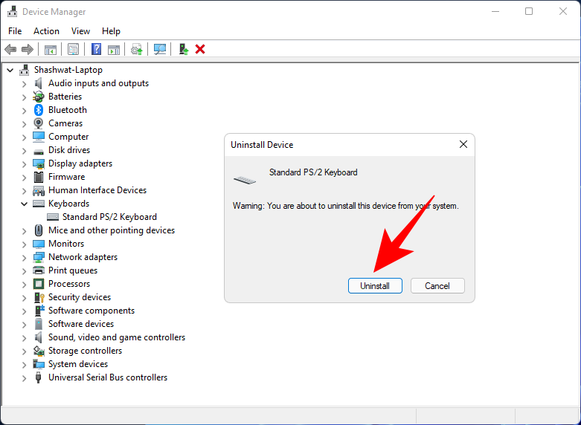Image resolution: width=581 pixels, height=425 pixels.
Task: Click the Firmware chip icon
Action: 39,177
